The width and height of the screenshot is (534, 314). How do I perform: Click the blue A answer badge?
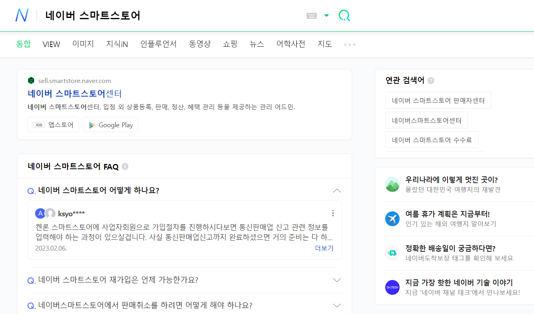40,213
